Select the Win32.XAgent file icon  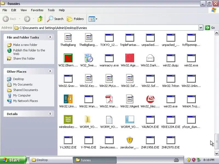click(129, 99)
